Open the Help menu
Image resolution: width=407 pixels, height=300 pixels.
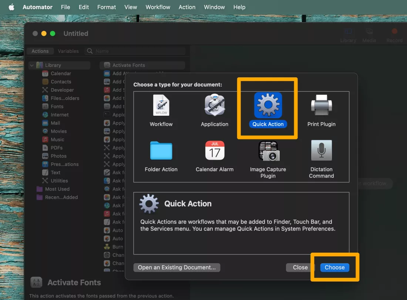click(239, 7)
